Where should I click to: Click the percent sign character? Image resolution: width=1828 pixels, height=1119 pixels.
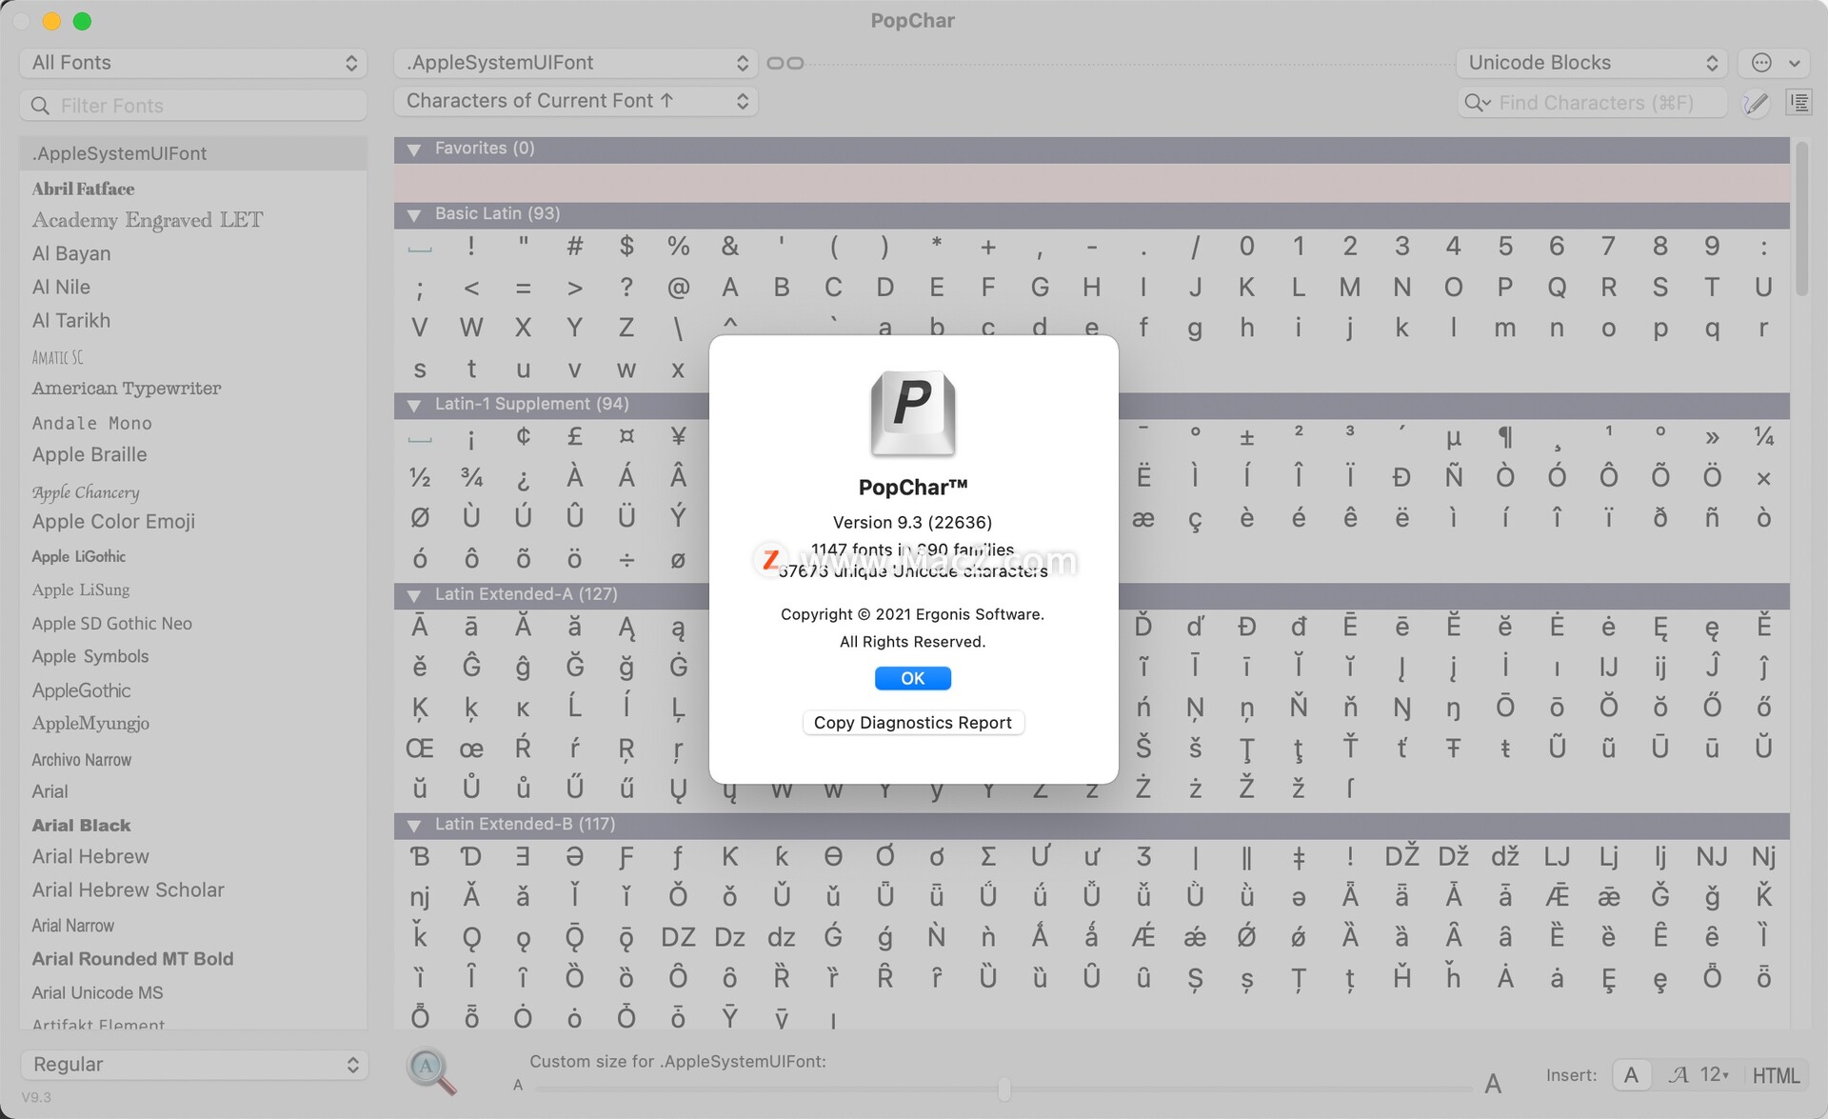(x=678, y=247)
